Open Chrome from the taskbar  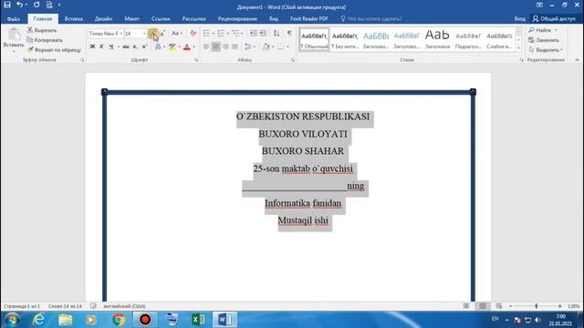tap(119, 320)
